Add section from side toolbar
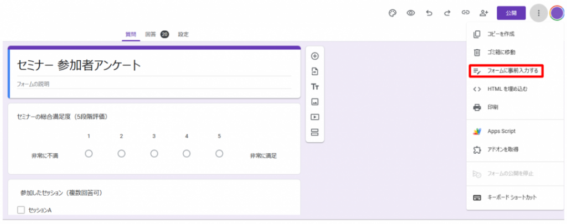This screenshot has width=567, height=224. pyautogui.click(x=315, y=132)
